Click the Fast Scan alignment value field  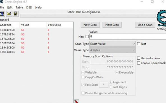104,85
